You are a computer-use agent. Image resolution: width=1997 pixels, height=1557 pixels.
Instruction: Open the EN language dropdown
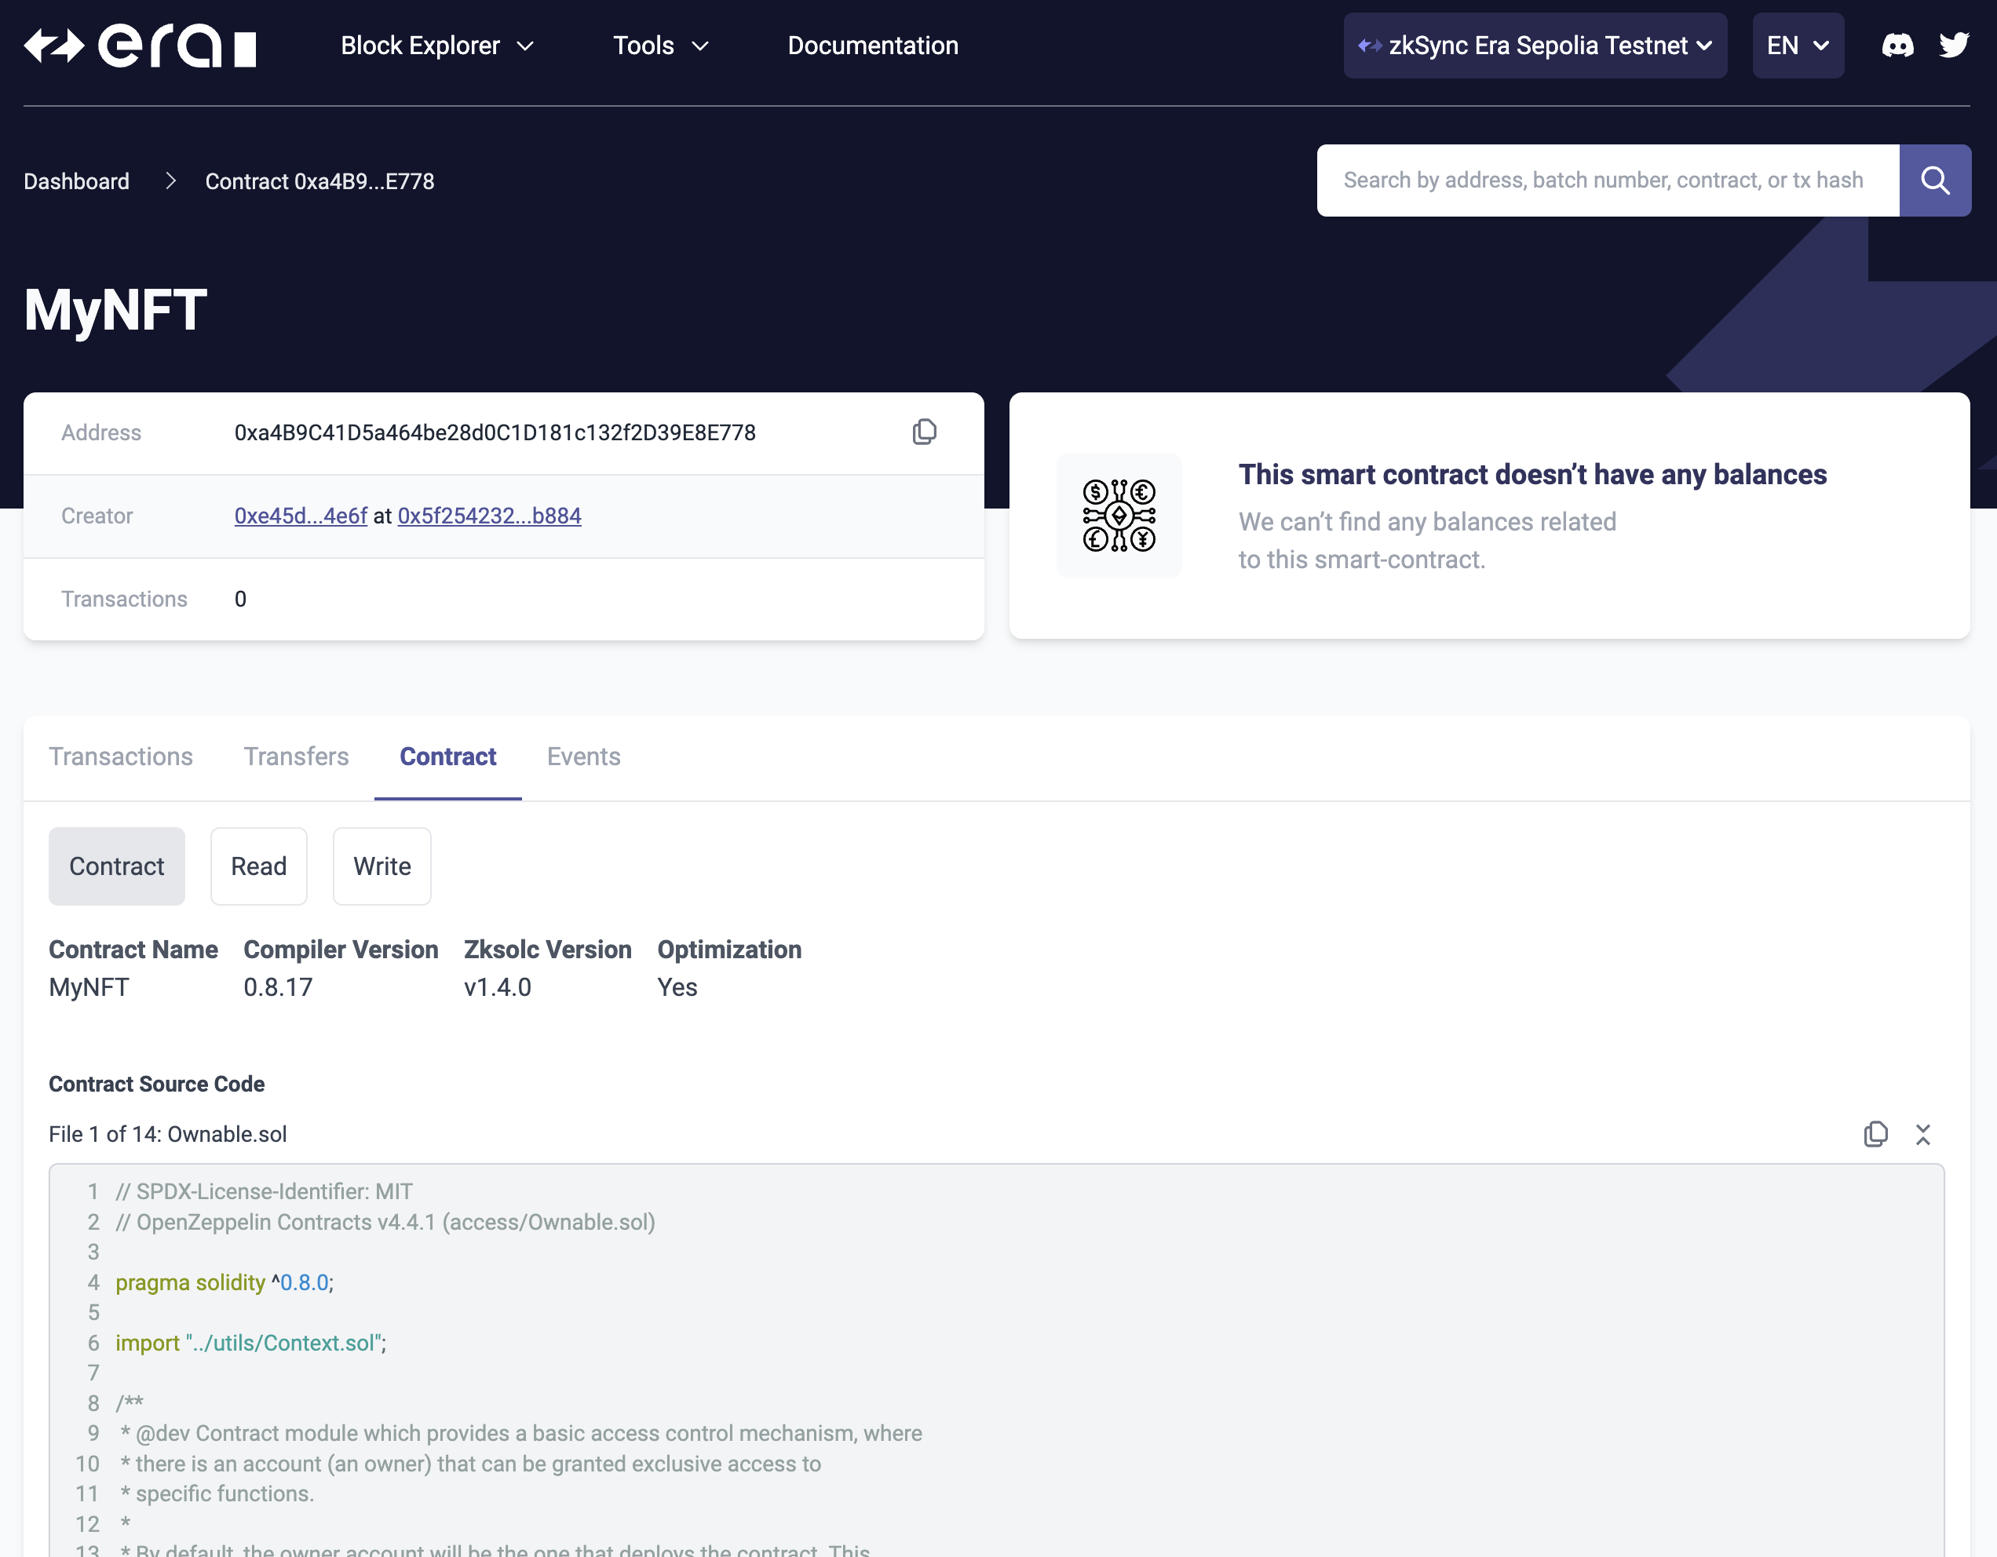point(1798,46)
